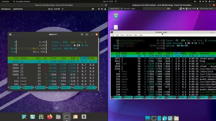Click the battery indicator in Endeavour panel
Screen dimensions: 216x121
(191, 8)
